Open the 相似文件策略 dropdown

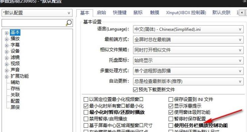pyautogui.click(x=188, y=50)
